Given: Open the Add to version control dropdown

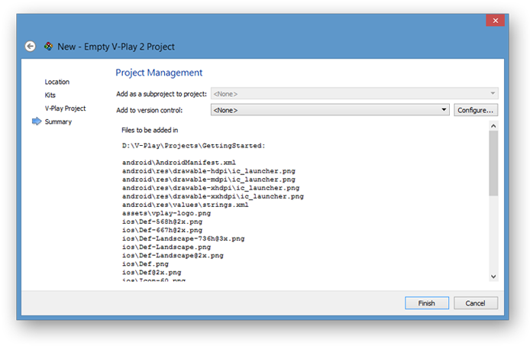Looking at the screenshot, I should (330, 110).
